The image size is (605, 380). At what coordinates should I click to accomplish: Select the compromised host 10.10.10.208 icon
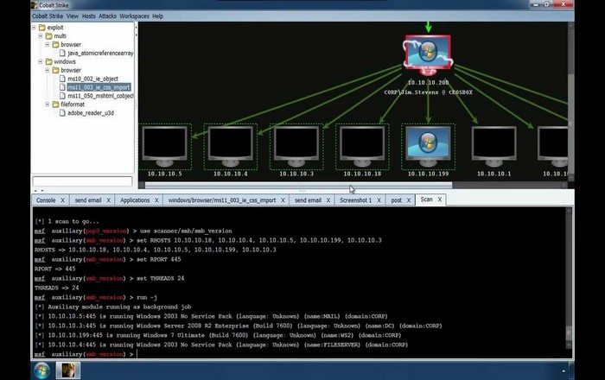pyautogui.click(x=428, y=55)
